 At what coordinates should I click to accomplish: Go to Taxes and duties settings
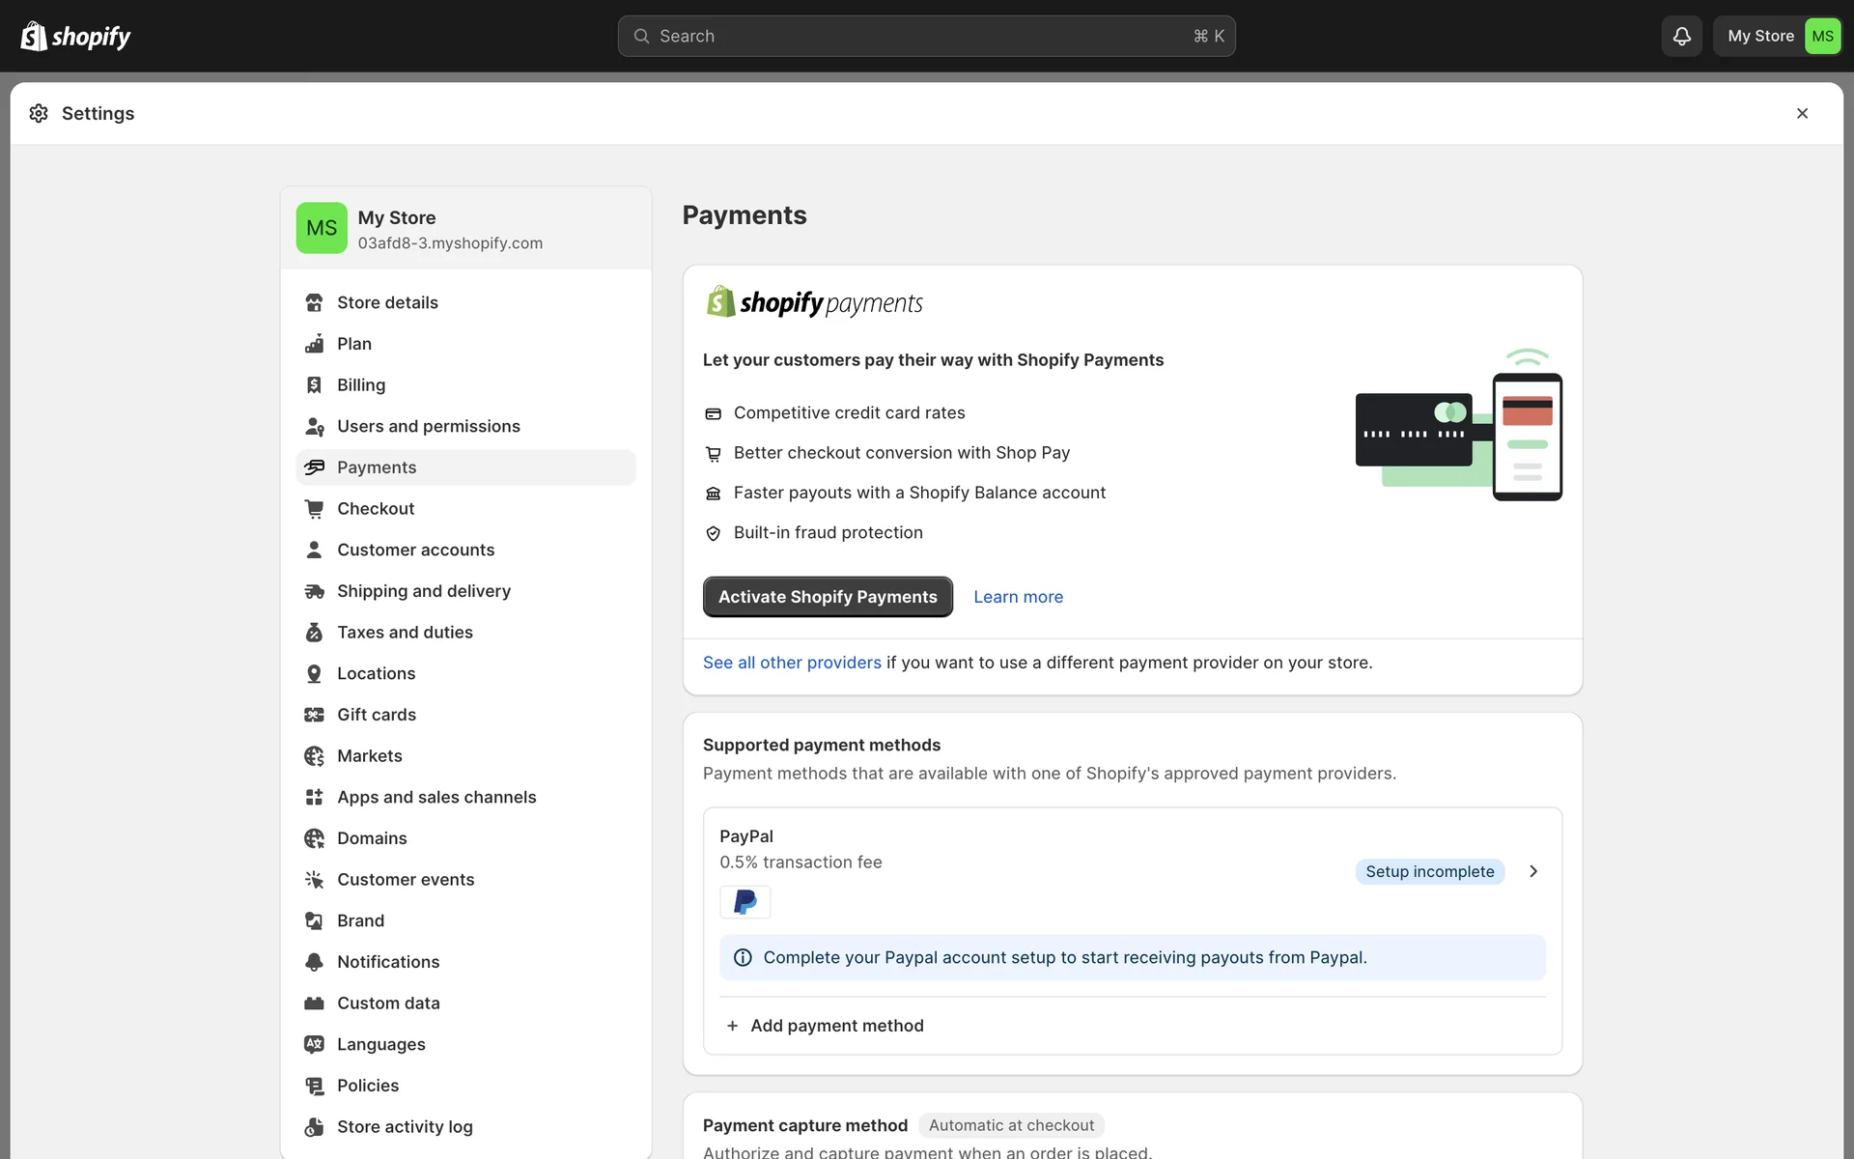click(x=405, y=633)
